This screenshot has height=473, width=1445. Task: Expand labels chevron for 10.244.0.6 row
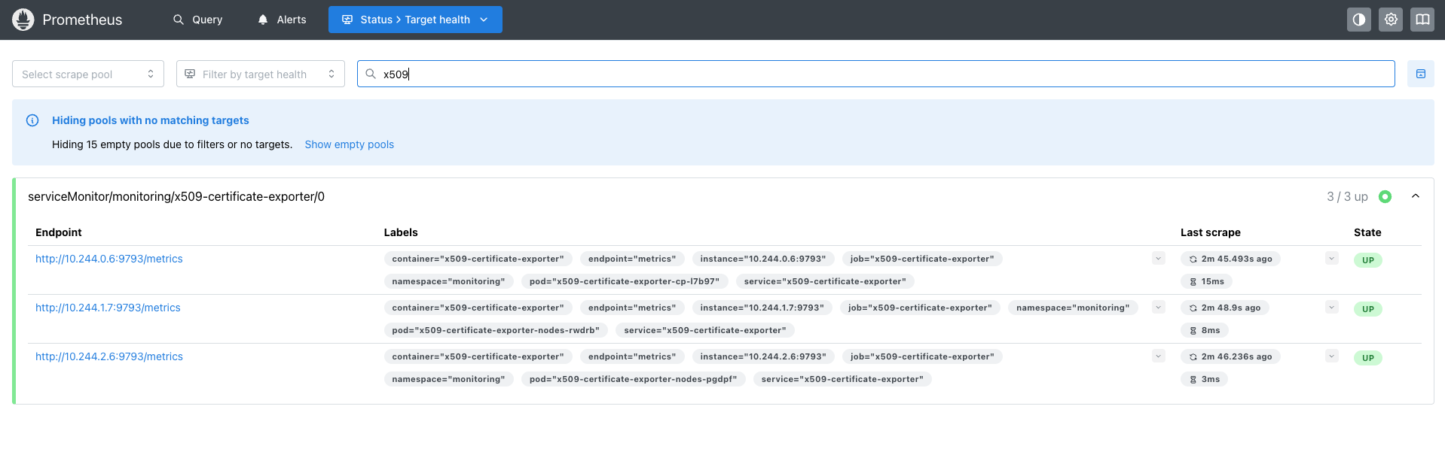(1159, 259)
